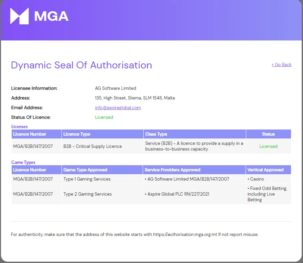Click the Dynamic Seal Of Authorisation title
303x263 pixels.
point(81,65)
